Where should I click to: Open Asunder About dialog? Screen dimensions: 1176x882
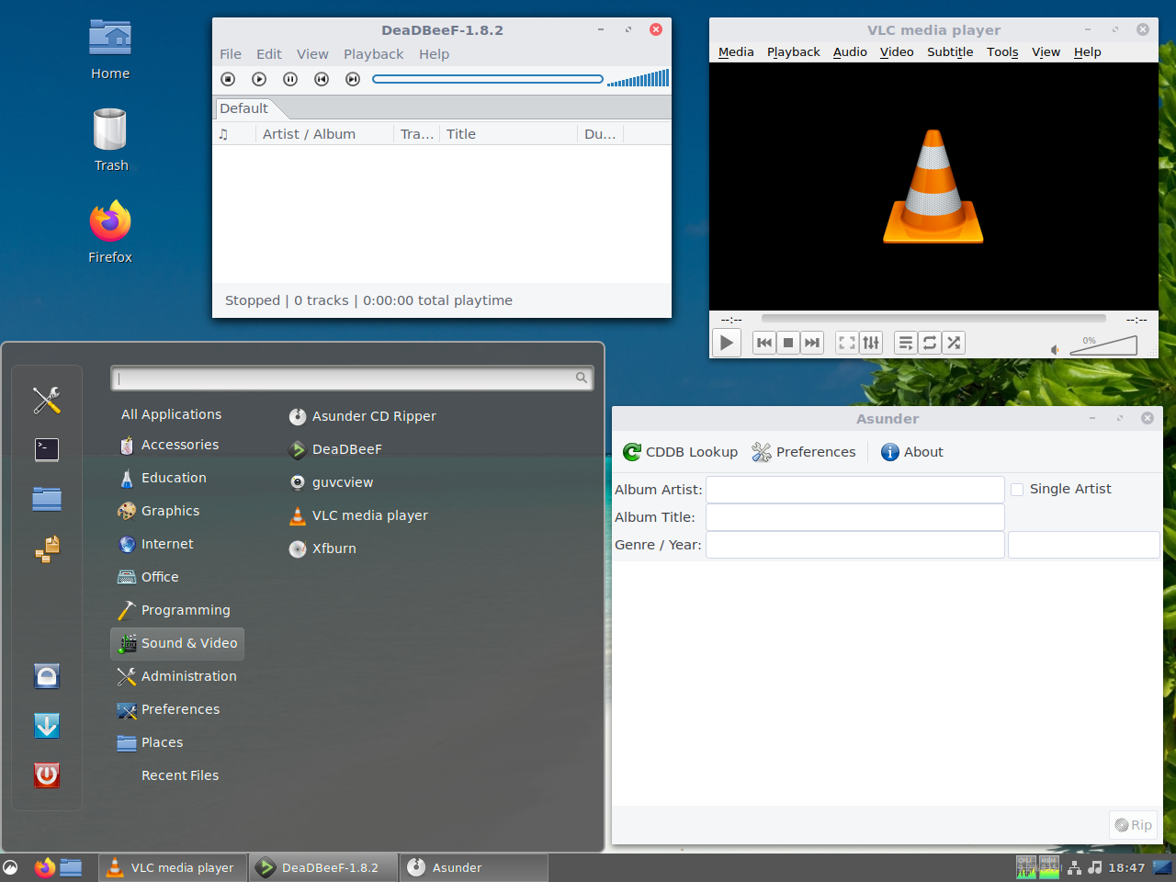tap(912, 452)
